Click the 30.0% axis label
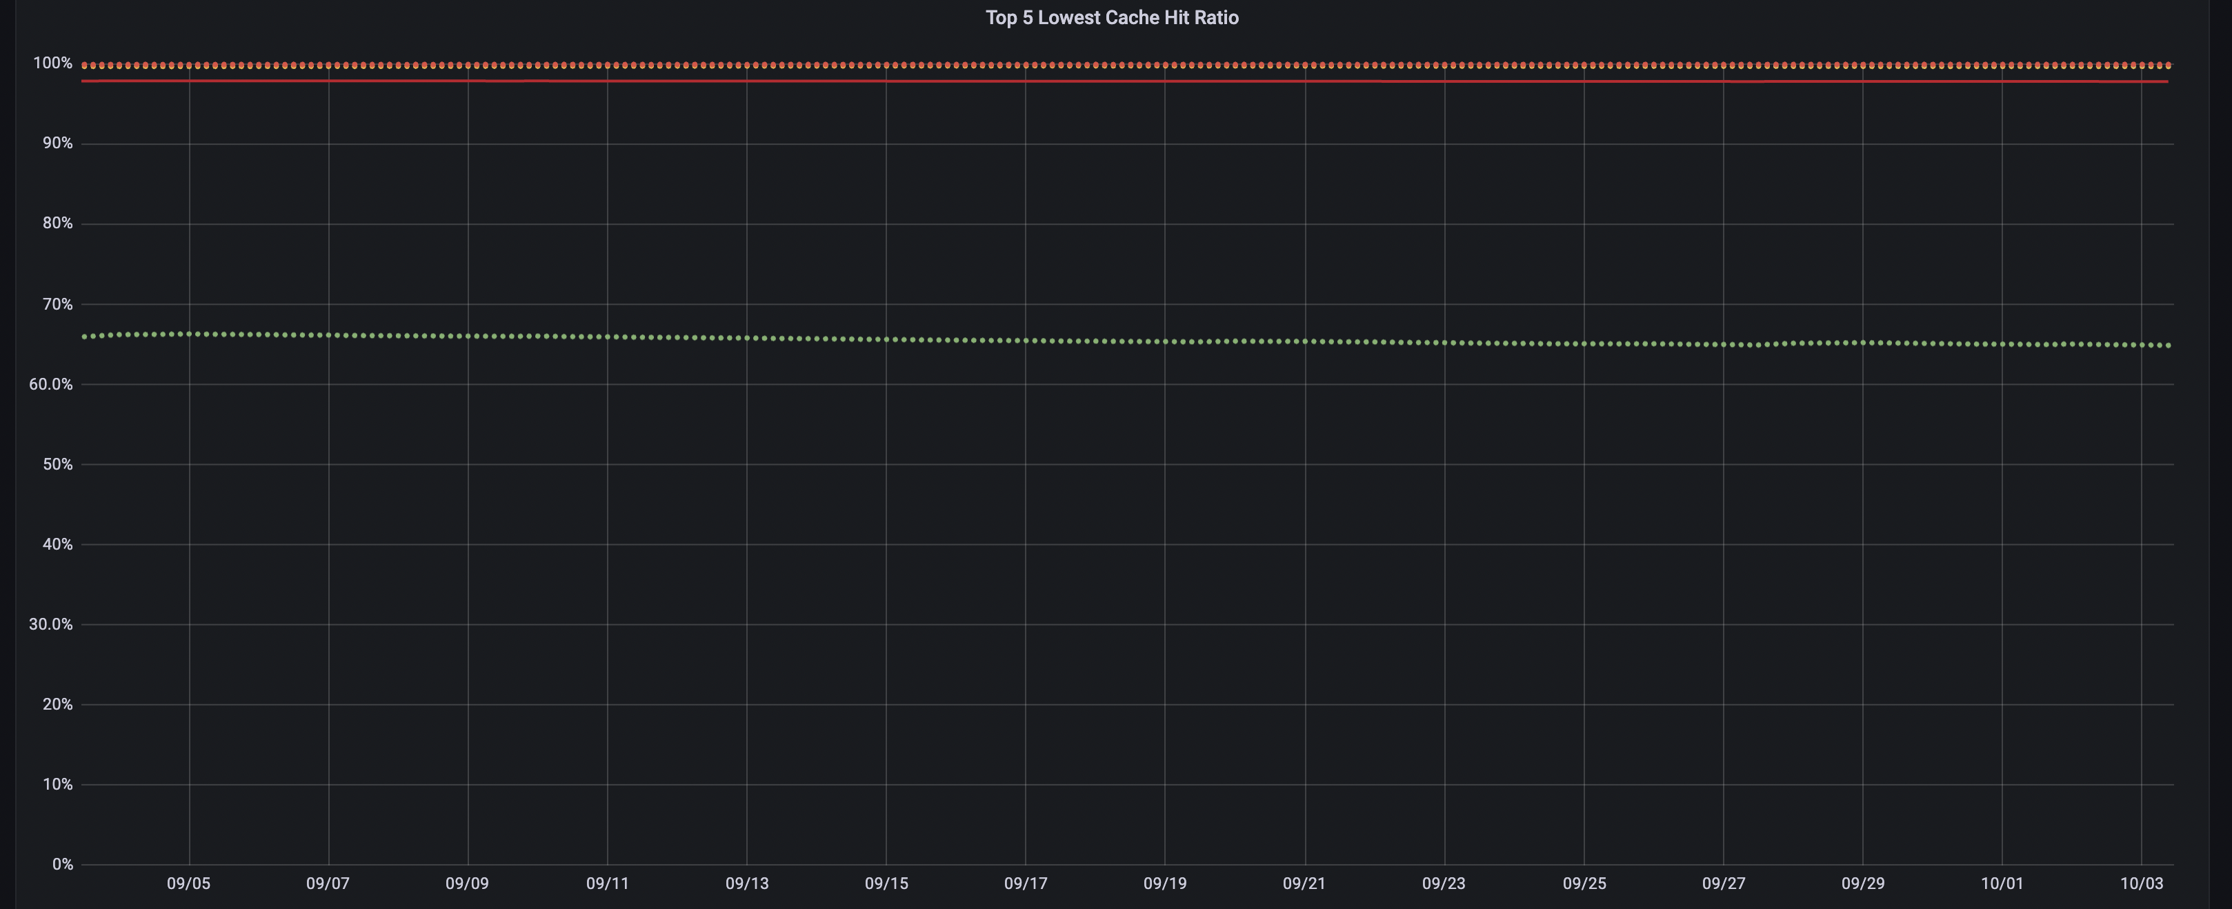Screen dimensions: 2232x909 [x=50, y=624]
